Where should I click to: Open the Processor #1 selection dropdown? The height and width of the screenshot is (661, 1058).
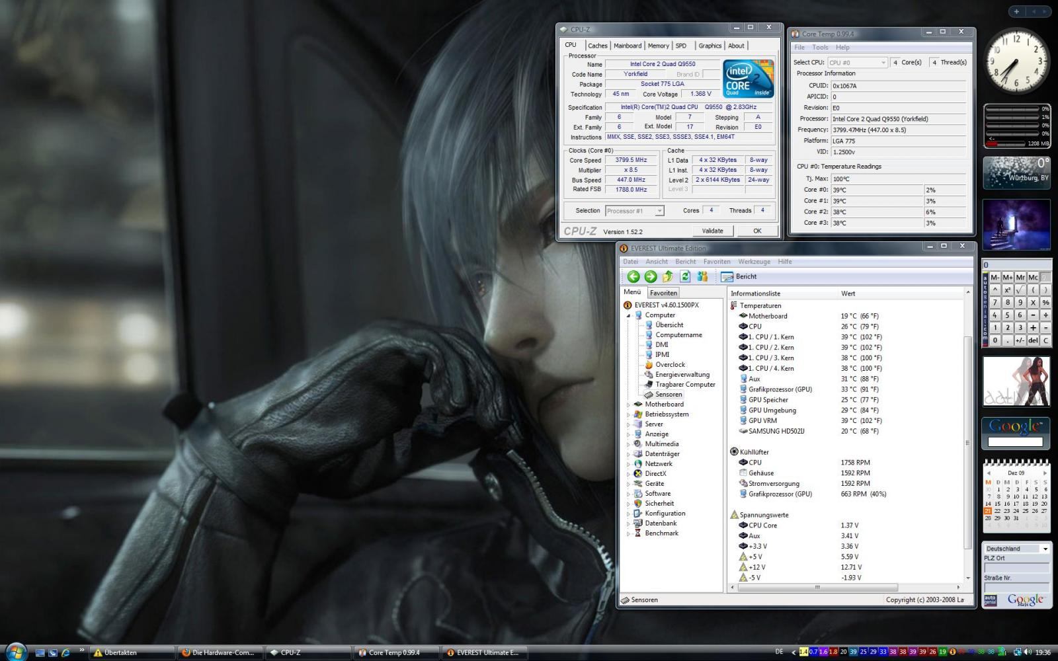pyautogui.click(x=634, y=211)
